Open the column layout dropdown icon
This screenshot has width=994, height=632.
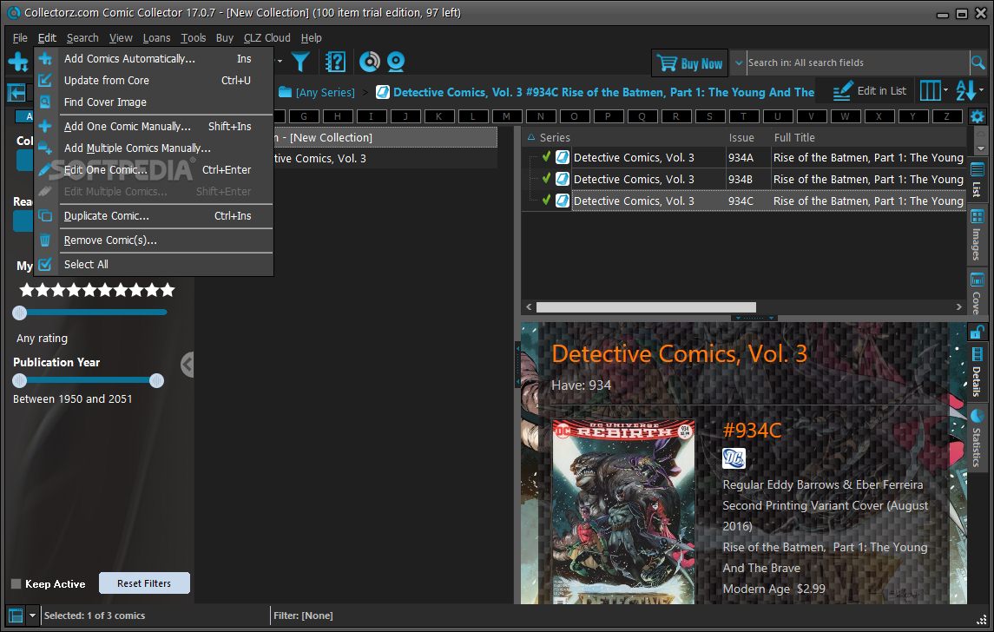click(x=934, y=90)
